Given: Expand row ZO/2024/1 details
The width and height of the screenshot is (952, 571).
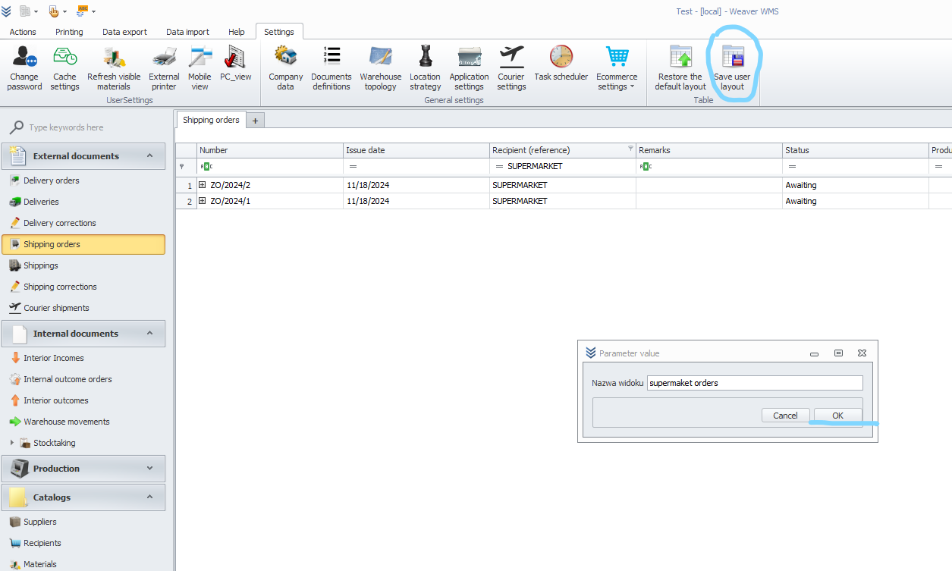Looking at the screenshot, I should [203, 201].
